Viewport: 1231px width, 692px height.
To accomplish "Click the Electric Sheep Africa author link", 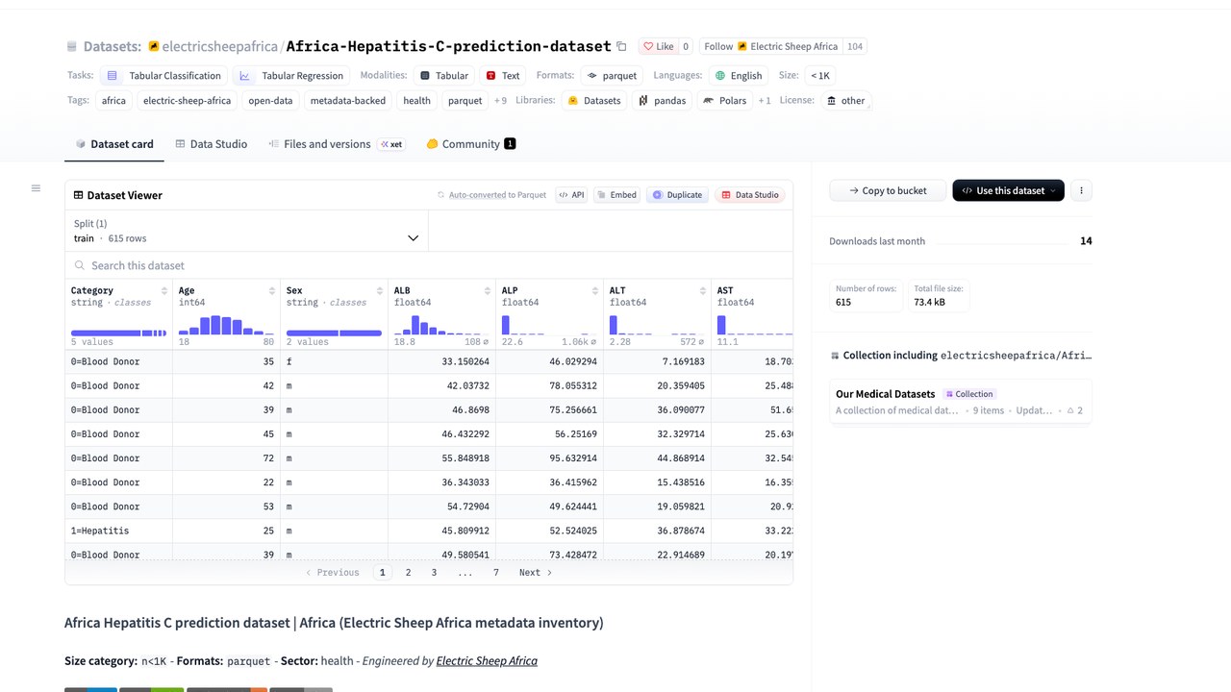I will (487, 660).
